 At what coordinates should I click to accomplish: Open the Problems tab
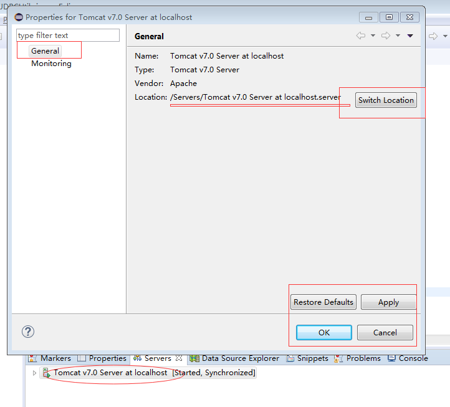357,358
